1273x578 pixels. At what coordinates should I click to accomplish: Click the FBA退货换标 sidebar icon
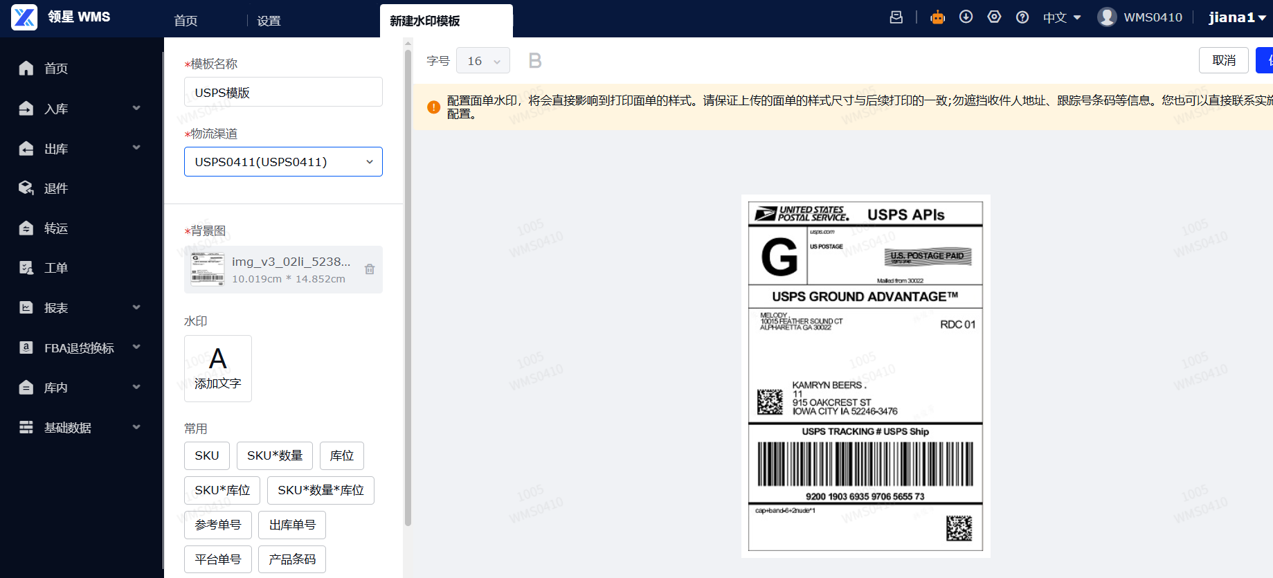[x=26, y=347]
